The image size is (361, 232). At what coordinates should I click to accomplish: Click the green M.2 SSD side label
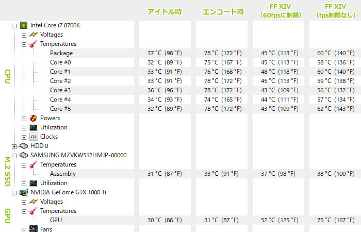[x=8, y=171]
